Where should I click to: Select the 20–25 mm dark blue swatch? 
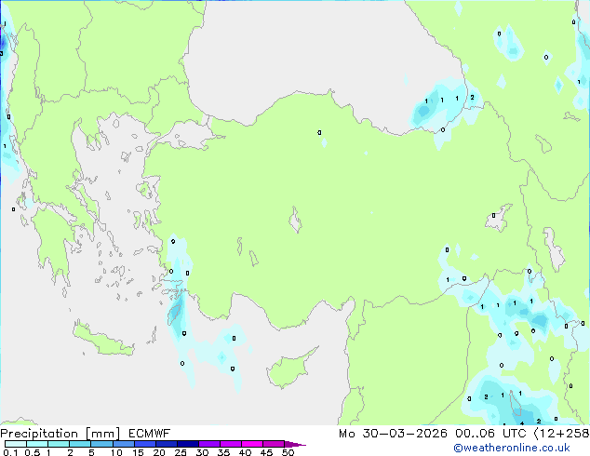[166, 444]
